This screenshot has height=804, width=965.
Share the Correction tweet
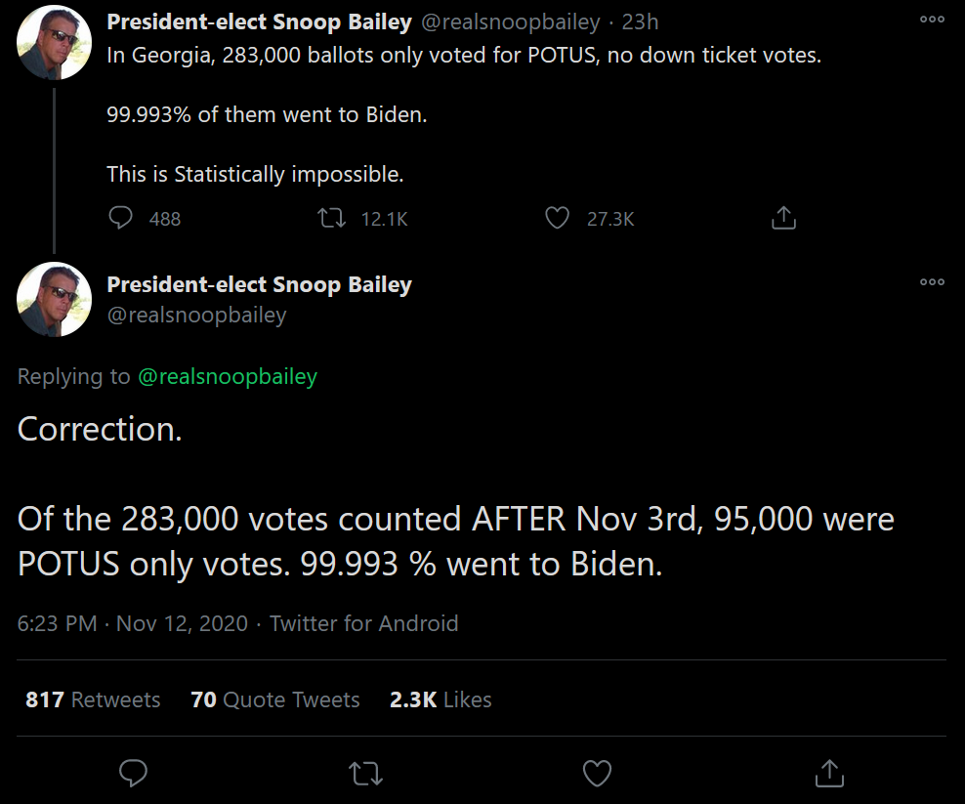[x=829, y=773]
